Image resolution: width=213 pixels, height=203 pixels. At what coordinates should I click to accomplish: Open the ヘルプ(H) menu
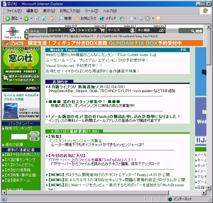(110, 11)
